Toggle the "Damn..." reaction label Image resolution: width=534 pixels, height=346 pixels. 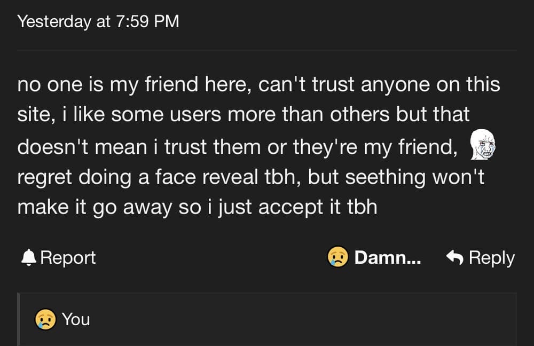[387, 257]
